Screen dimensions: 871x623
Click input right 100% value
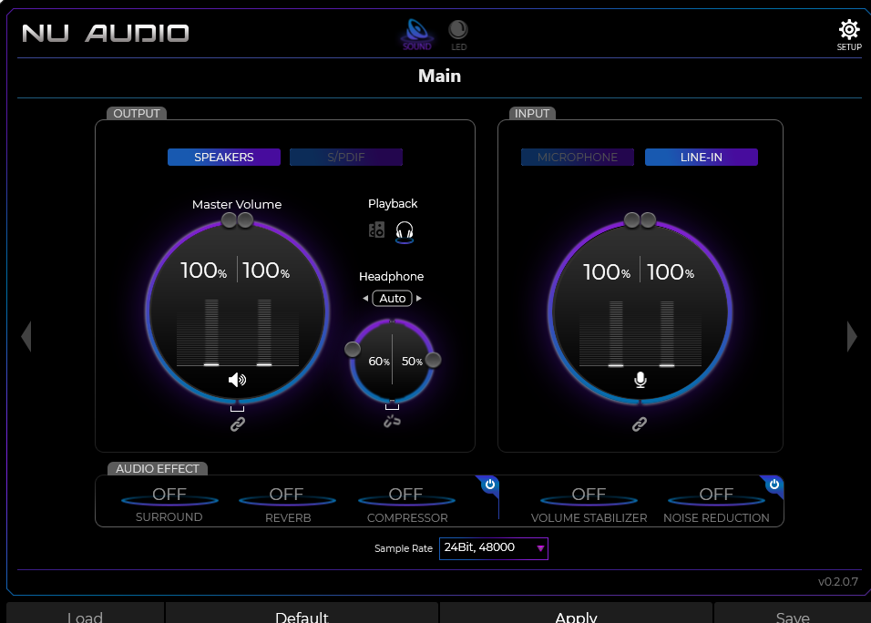671,272
